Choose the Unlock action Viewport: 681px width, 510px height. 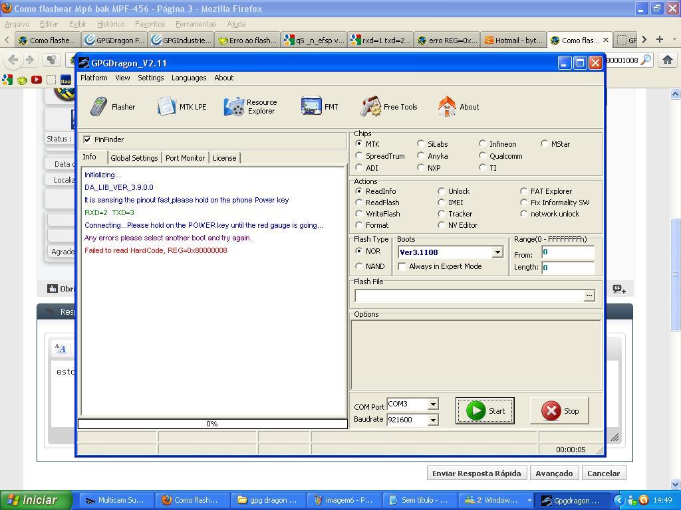[x=442, y=191]
